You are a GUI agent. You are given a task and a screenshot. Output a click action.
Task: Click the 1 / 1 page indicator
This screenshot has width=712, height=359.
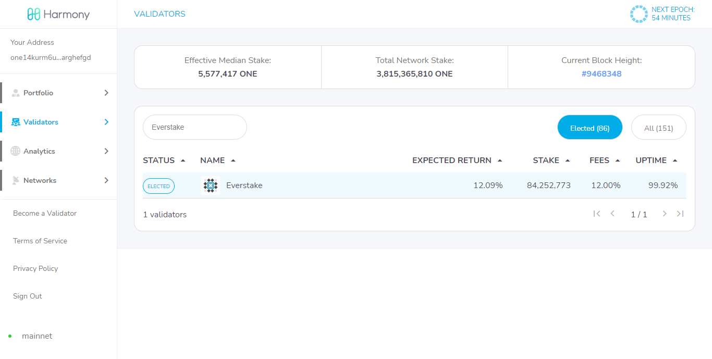click(639, 215)
